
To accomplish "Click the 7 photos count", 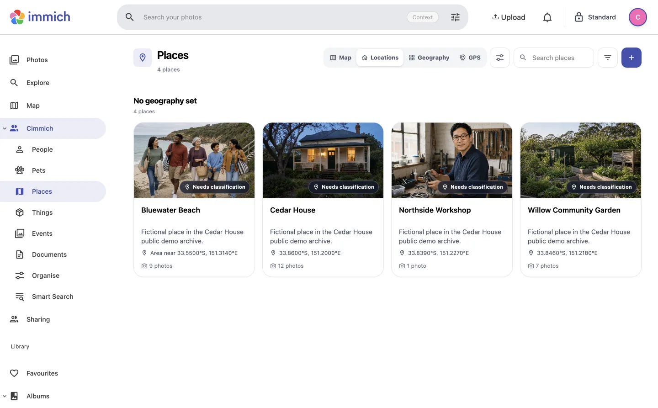I will [543, 266].
